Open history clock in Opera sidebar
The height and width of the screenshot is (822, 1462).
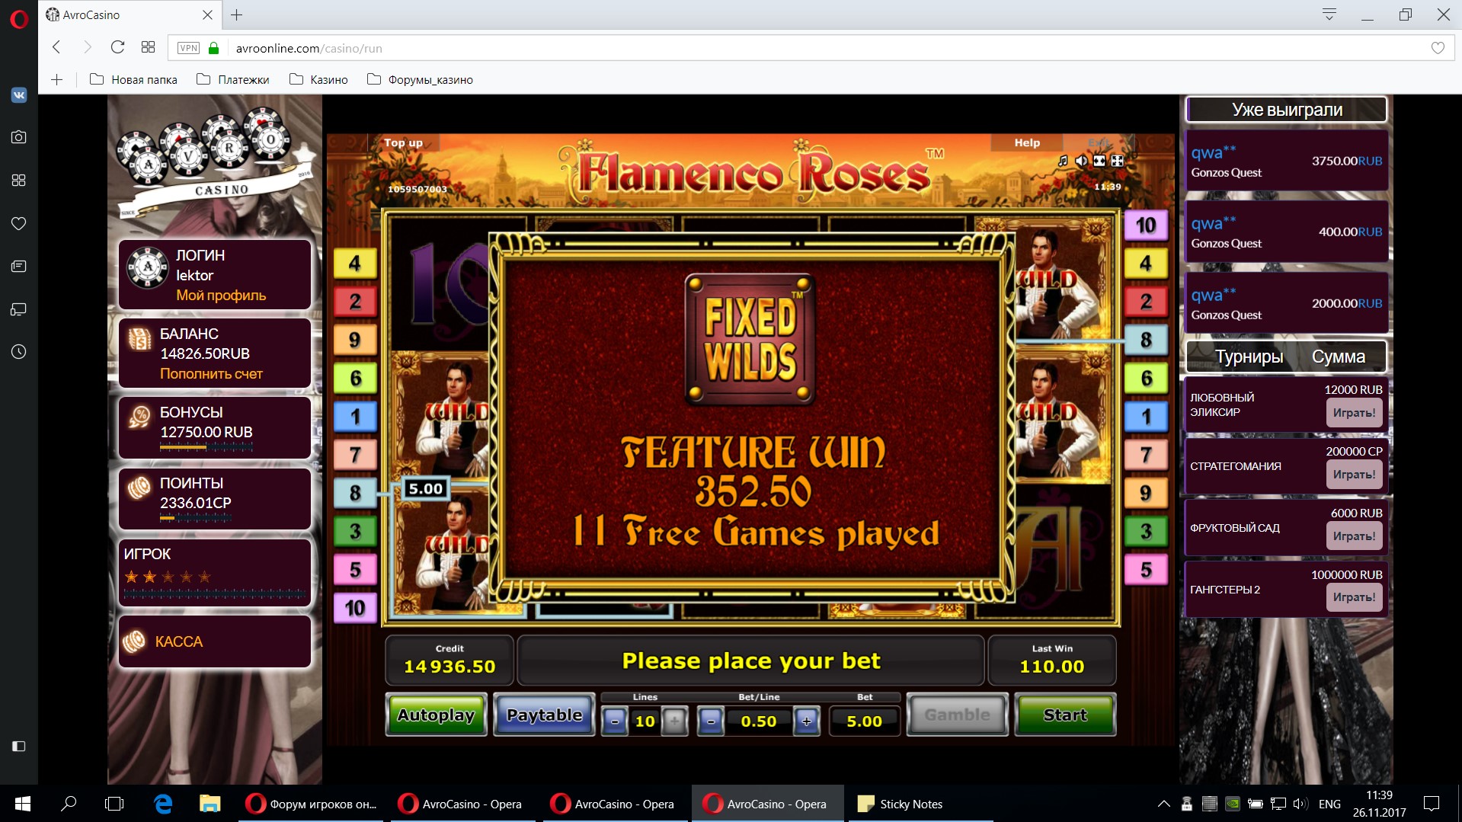[x=19, y=352]
